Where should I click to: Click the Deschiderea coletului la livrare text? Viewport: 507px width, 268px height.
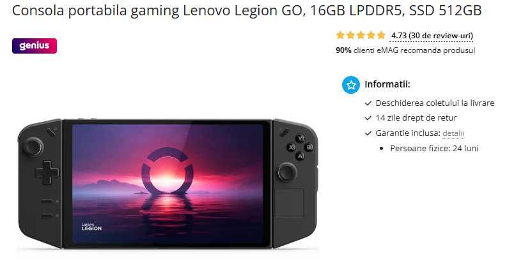435,103
